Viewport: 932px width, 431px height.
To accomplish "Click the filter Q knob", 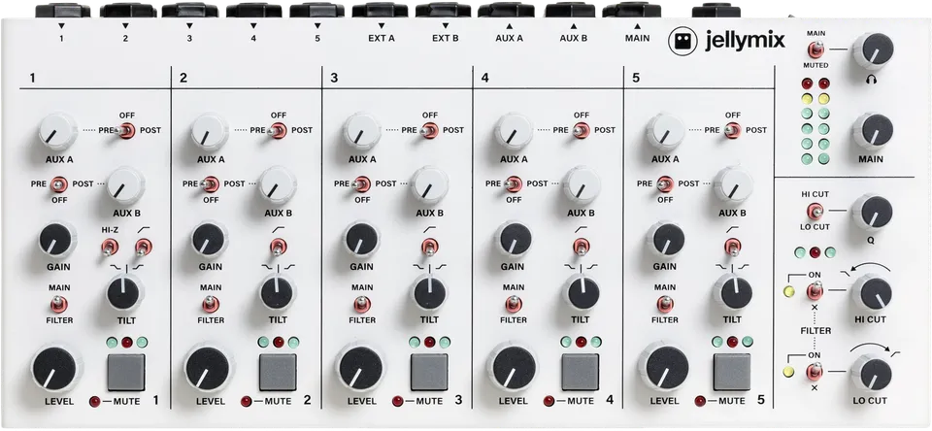I will (873, 213).
